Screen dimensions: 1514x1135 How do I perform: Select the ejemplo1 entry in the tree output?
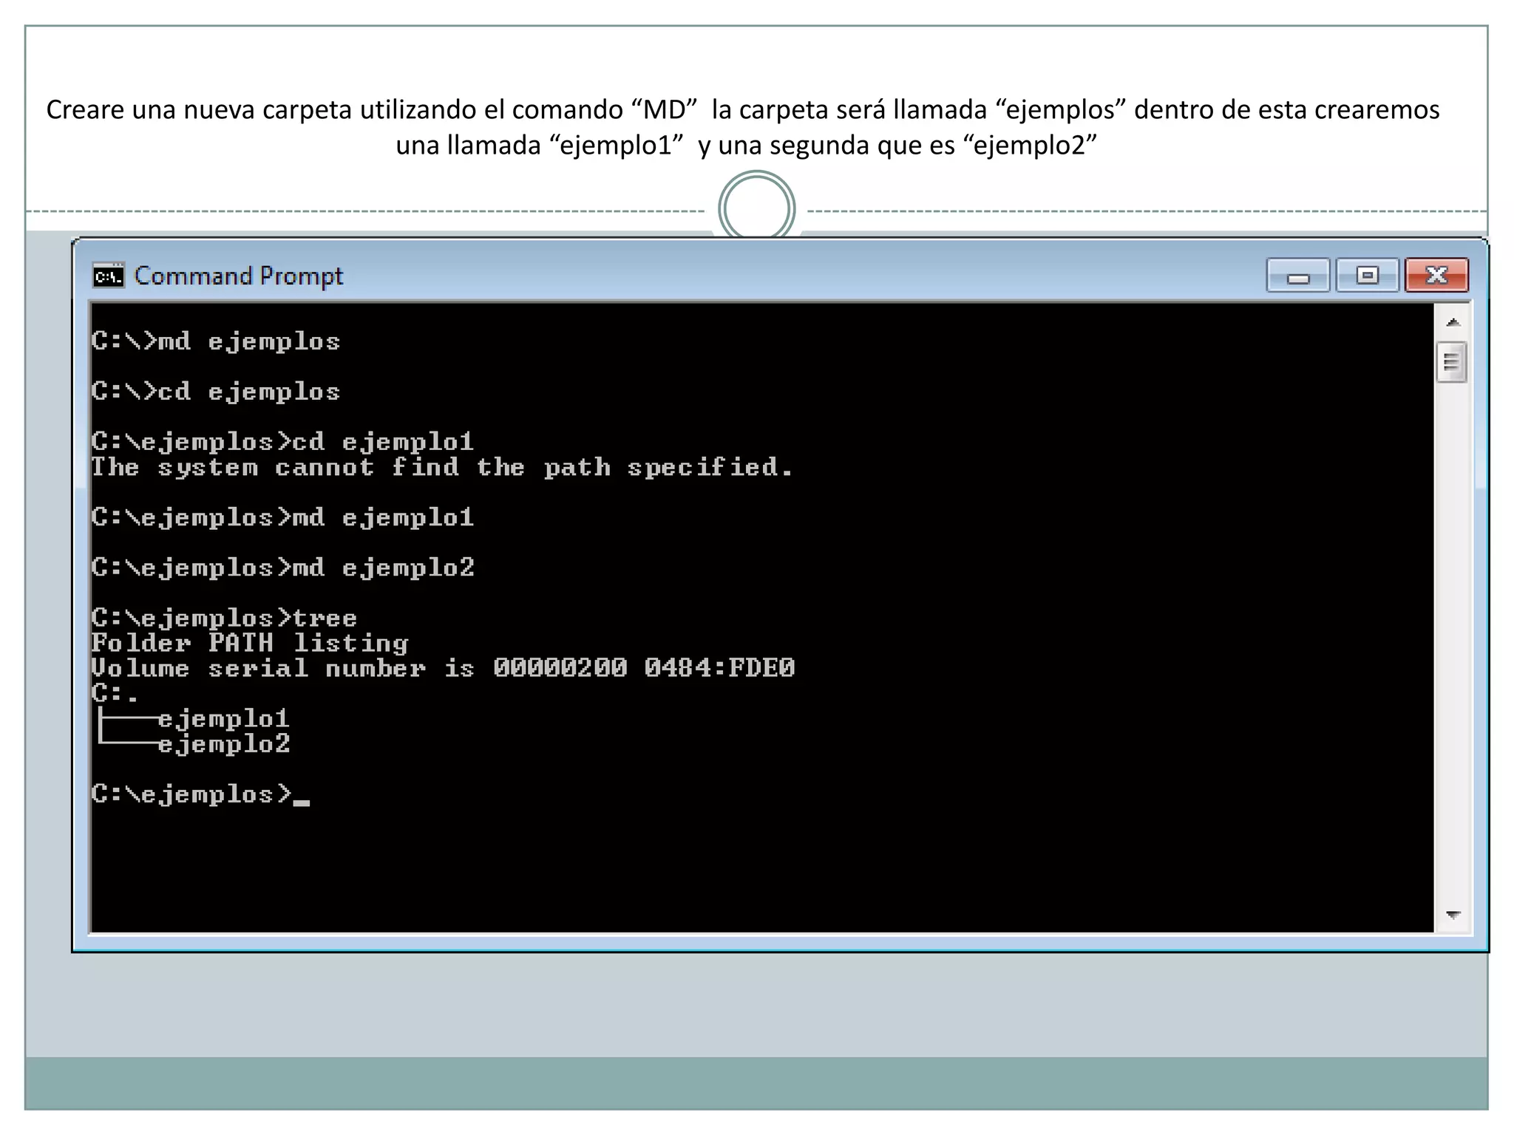click(x=223, y=719)
